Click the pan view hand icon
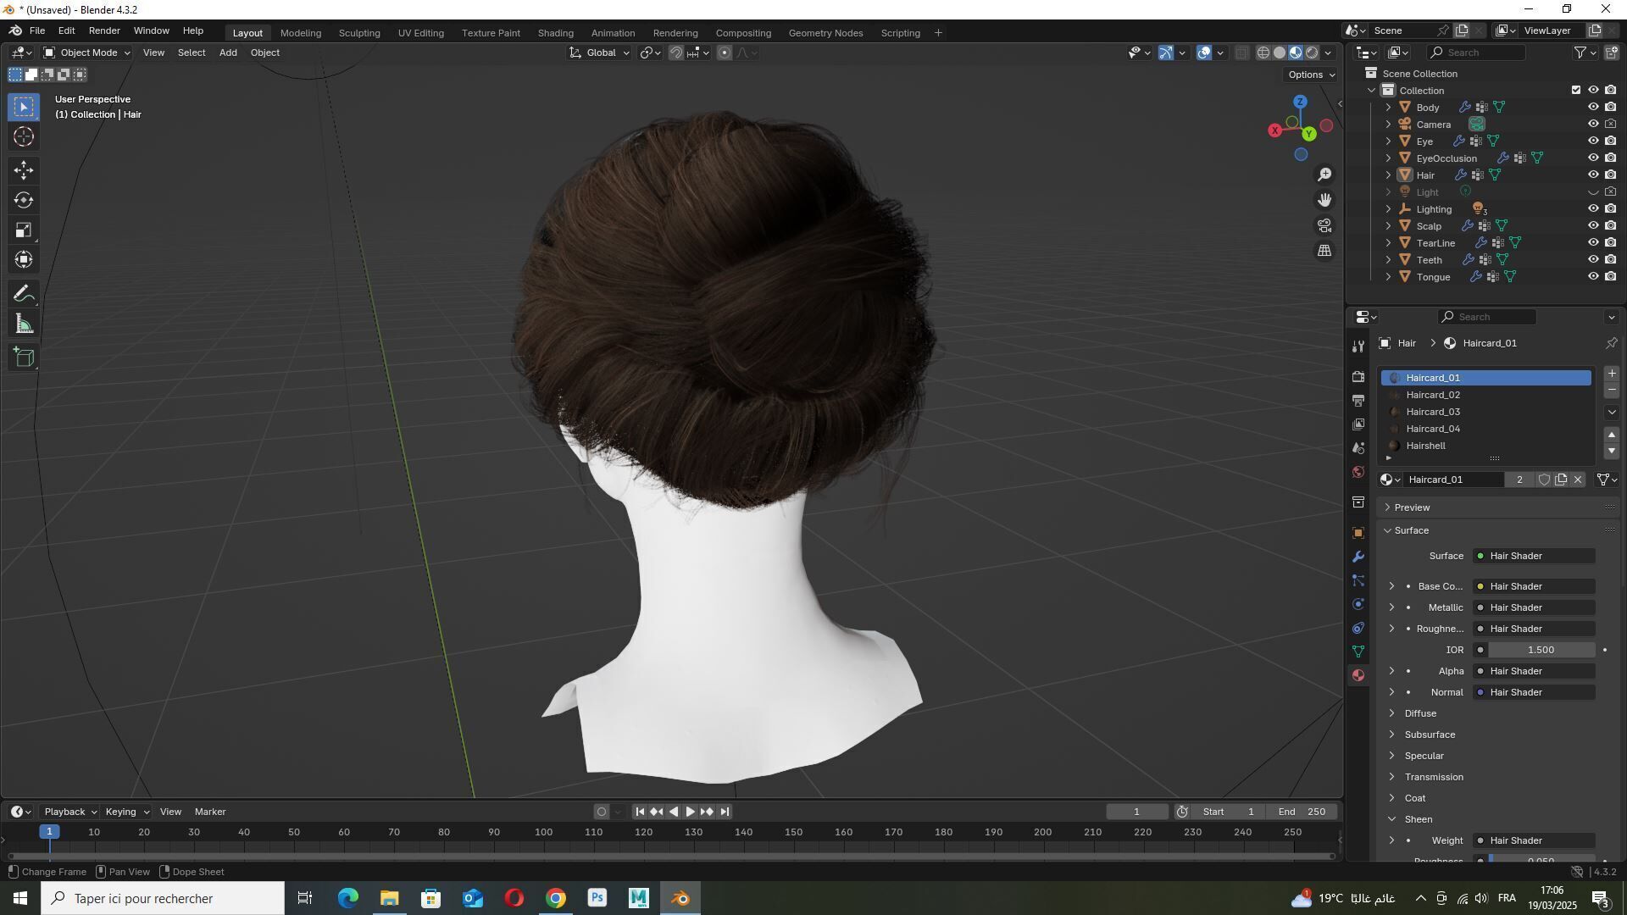The image size is (1627, 915). pyautogui.click(x=1324, y=200)
